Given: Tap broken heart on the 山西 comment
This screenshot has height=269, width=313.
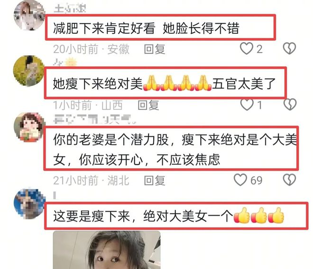Looking at the screenshot, I should click(290, 104).
